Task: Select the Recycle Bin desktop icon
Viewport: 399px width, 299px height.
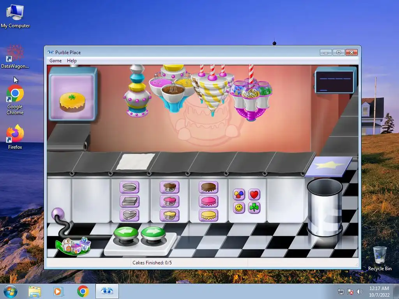Action: pos(380,259)
